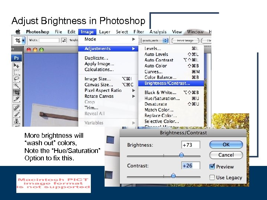The image size is (267, 200).
Task: Select the Healing Brush tool
Action: pyautogui.click(x=17, y=108)
